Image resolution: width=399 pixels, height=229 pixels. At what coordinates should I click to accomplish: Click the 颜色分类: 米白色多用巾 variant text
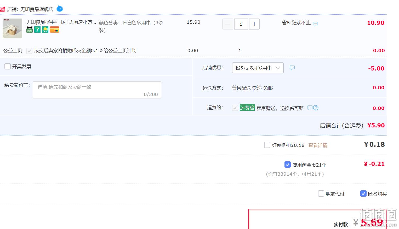pyautogui.click(x=131, y=26)
